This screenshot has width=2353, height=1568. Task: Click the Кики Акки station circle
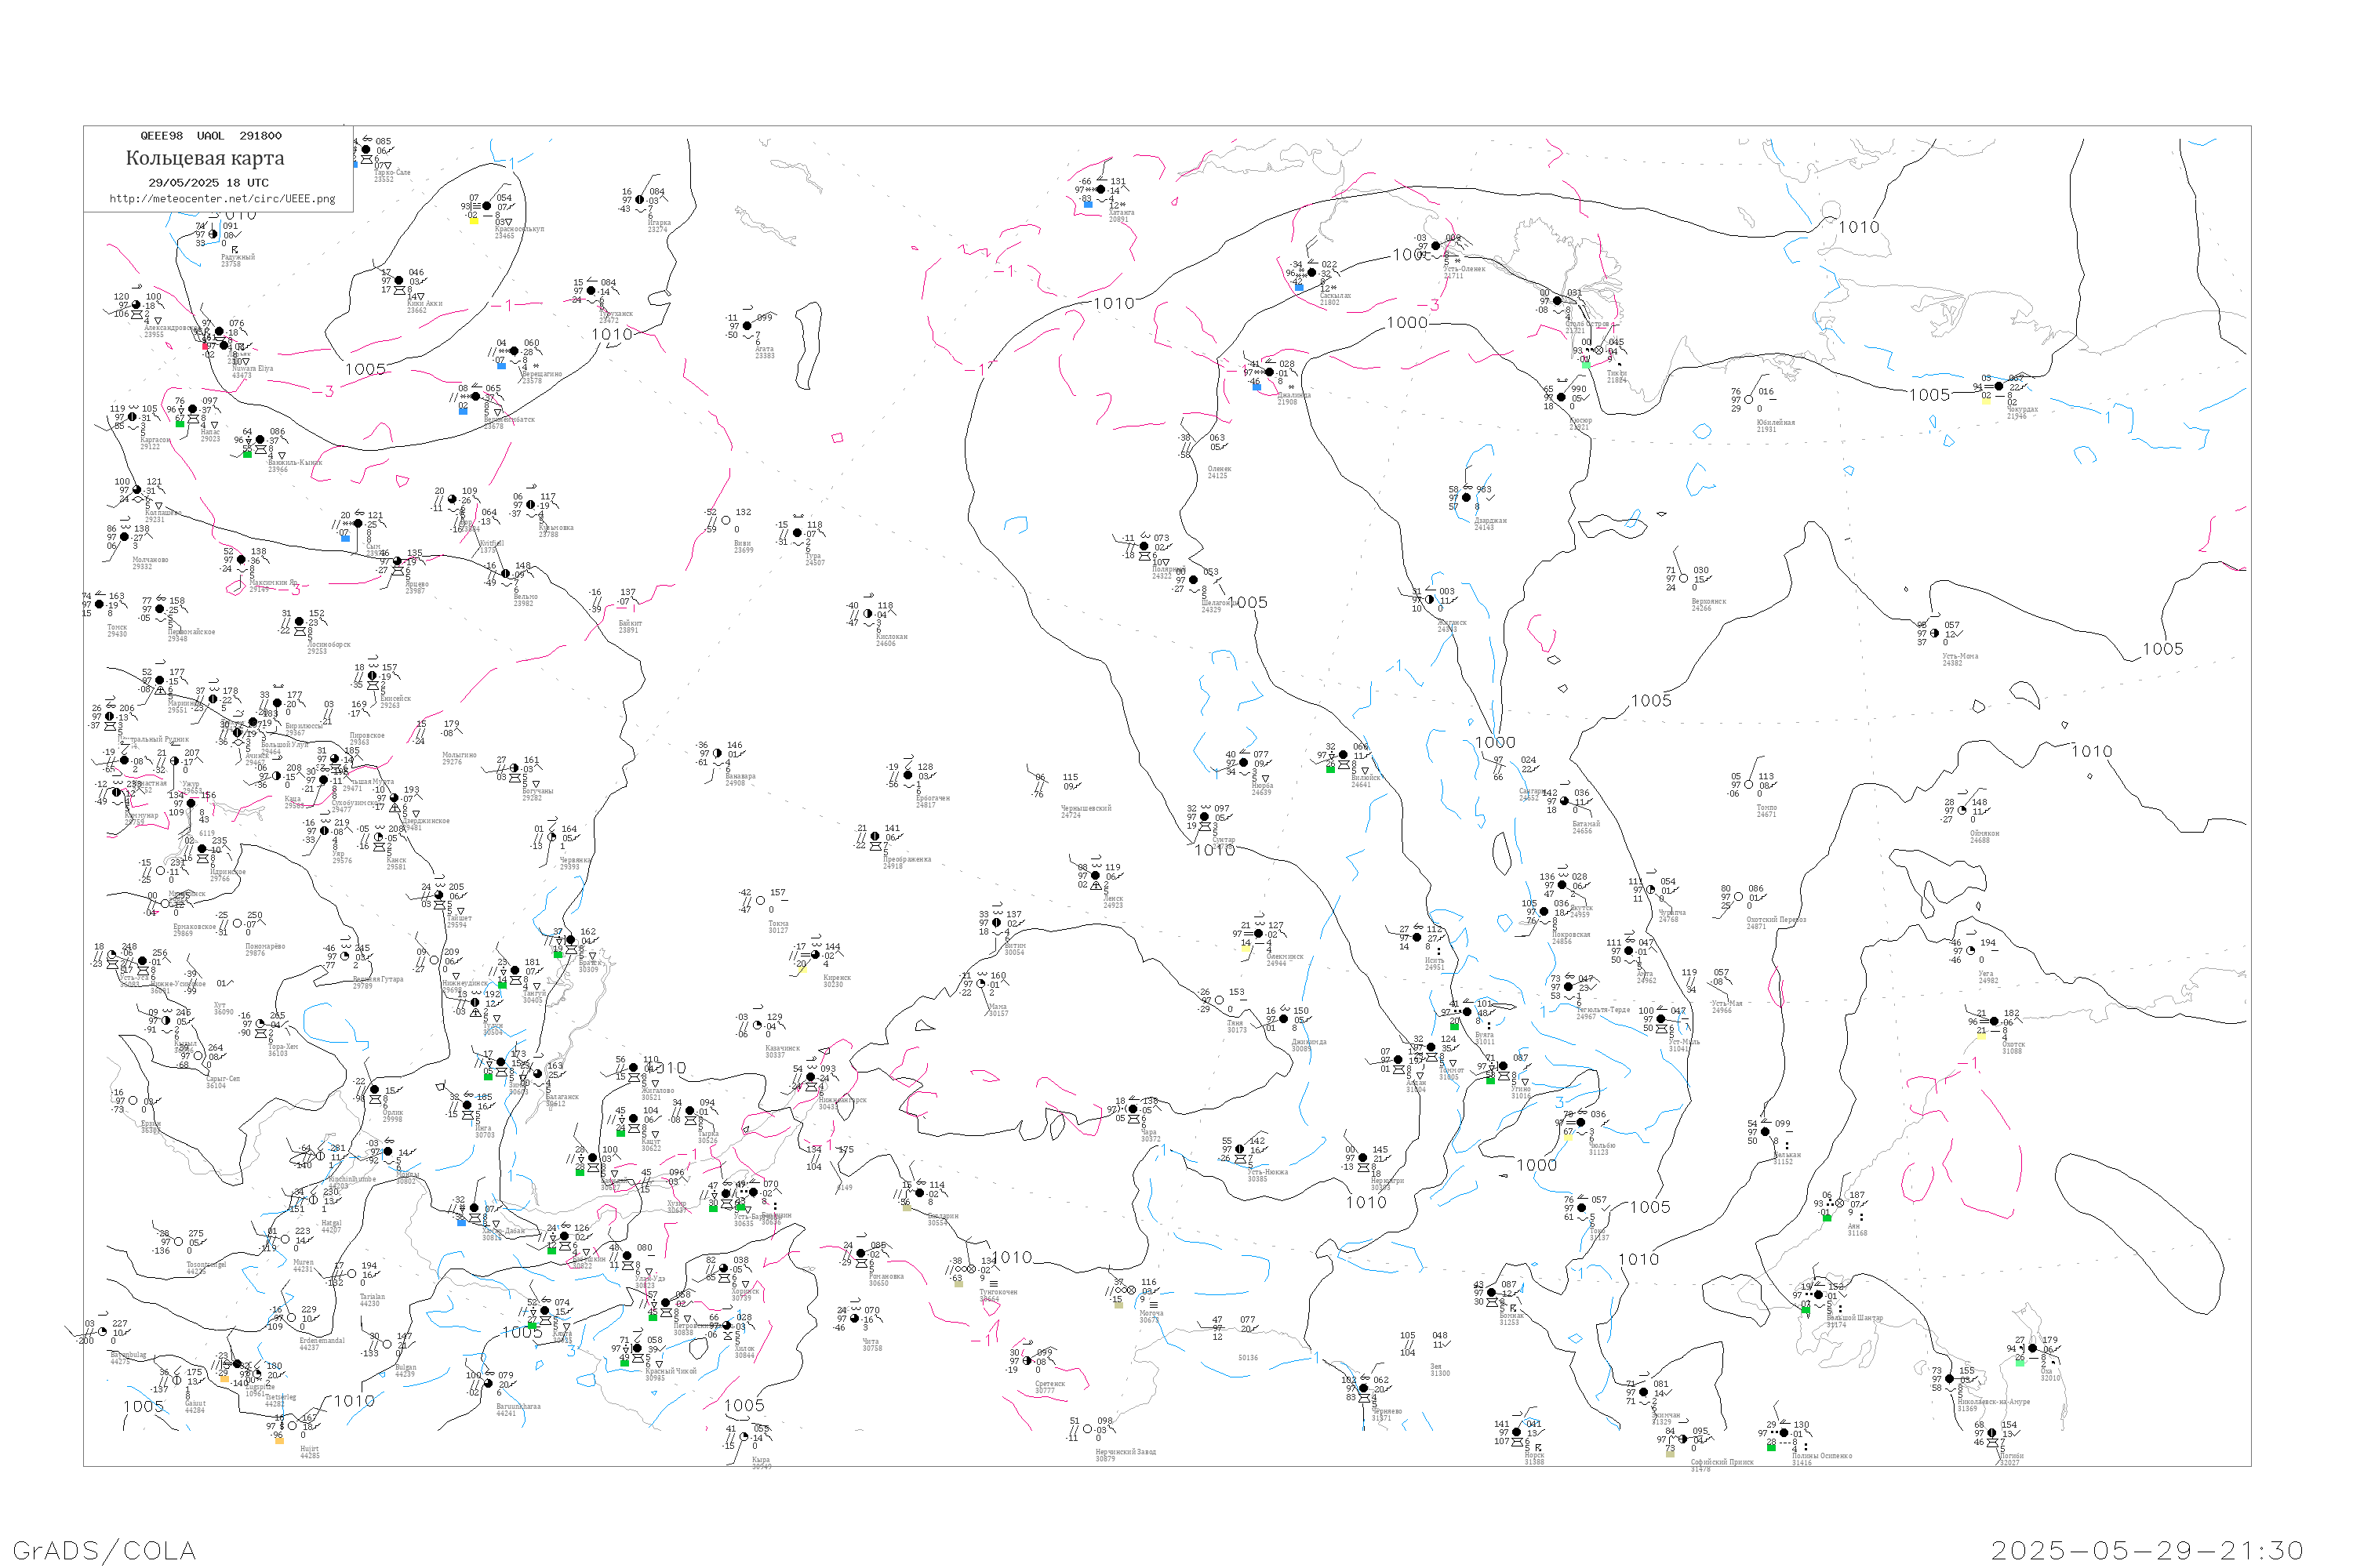click(x=399, y=281)
